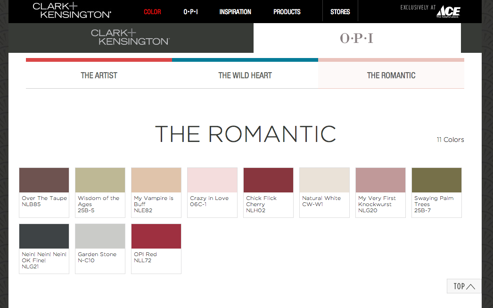Open the STORES page
The width and height of the screenshot is (493, 308).
pyautogui.click(x=340, y=12)
